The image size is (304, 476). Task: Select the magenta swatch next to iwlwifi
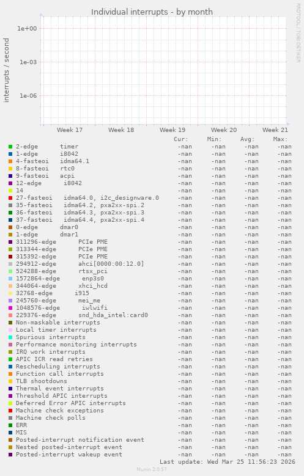pos(10,308)
